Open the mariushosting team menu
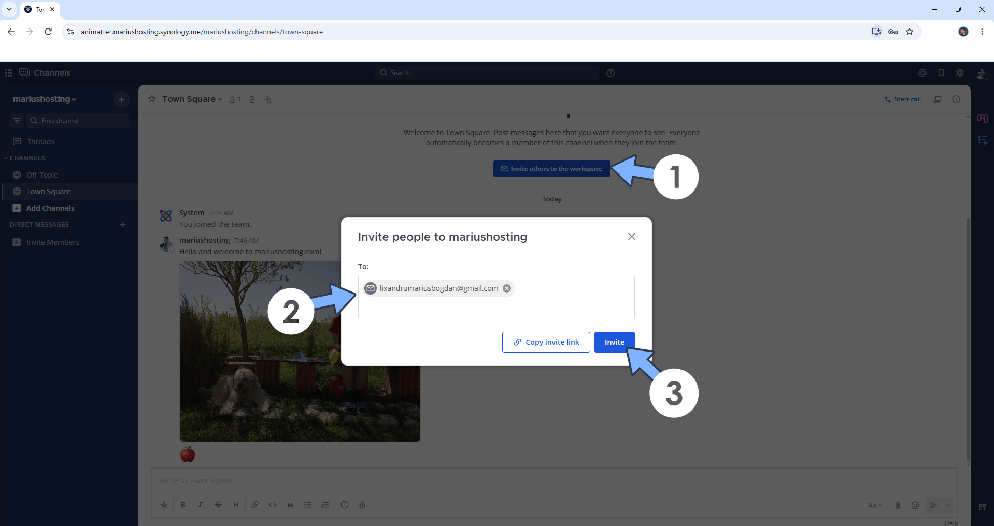Image resolution: width=994 pixels, height=526 pixels. tap(45, 99)
